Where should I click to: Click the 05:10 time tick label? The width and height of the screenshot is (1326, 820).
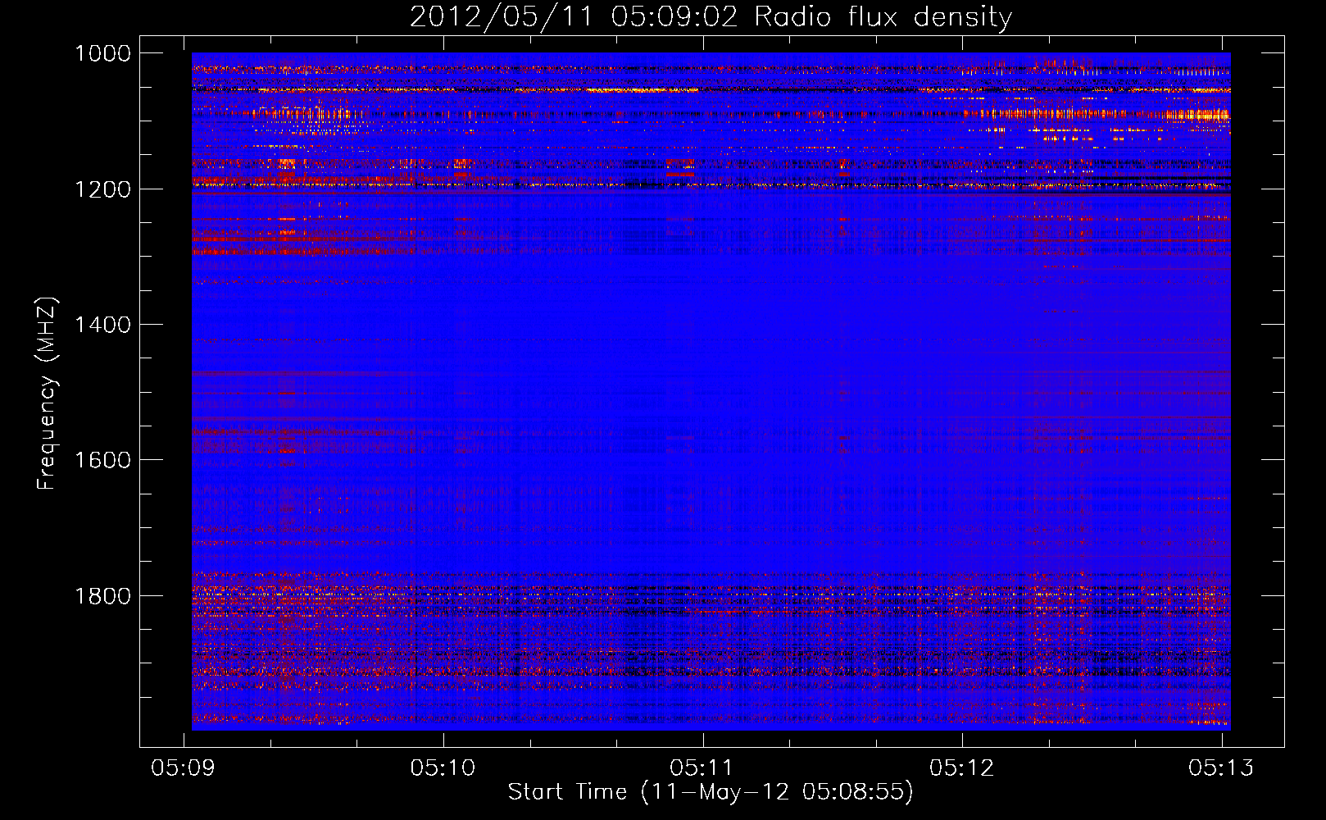(443, 768)
